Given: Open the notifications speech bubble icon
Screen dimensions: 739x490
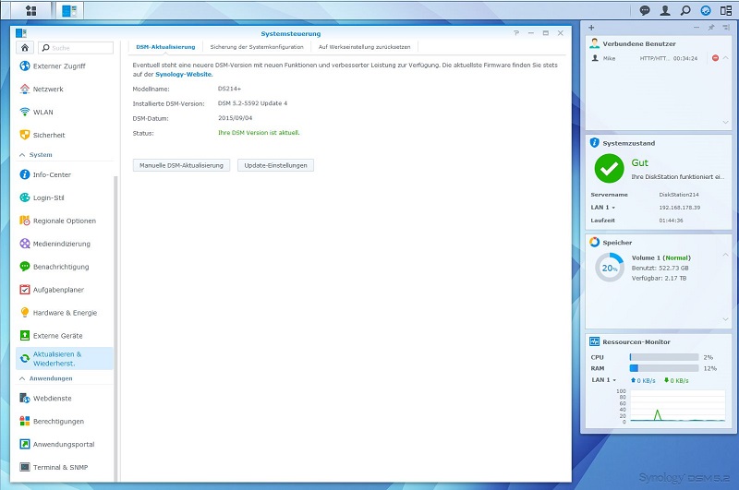Looking at the screenshot, I should 644,10.
